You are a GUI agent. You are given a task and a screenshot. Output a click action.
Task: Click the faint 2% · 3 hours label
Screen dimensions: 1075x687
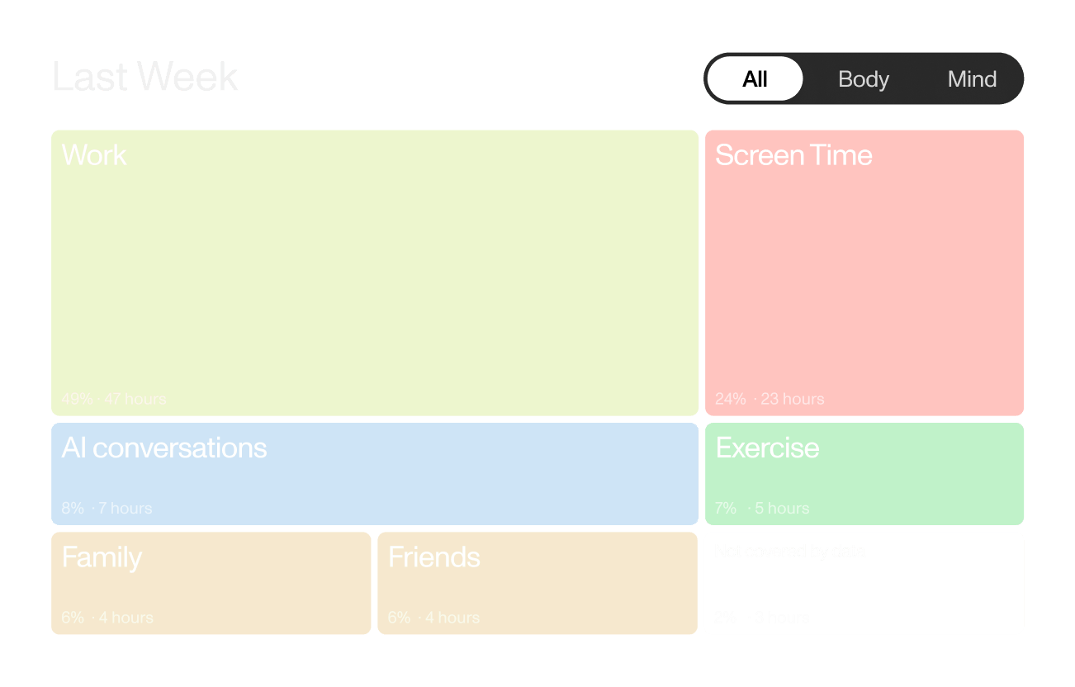[761, 617]
